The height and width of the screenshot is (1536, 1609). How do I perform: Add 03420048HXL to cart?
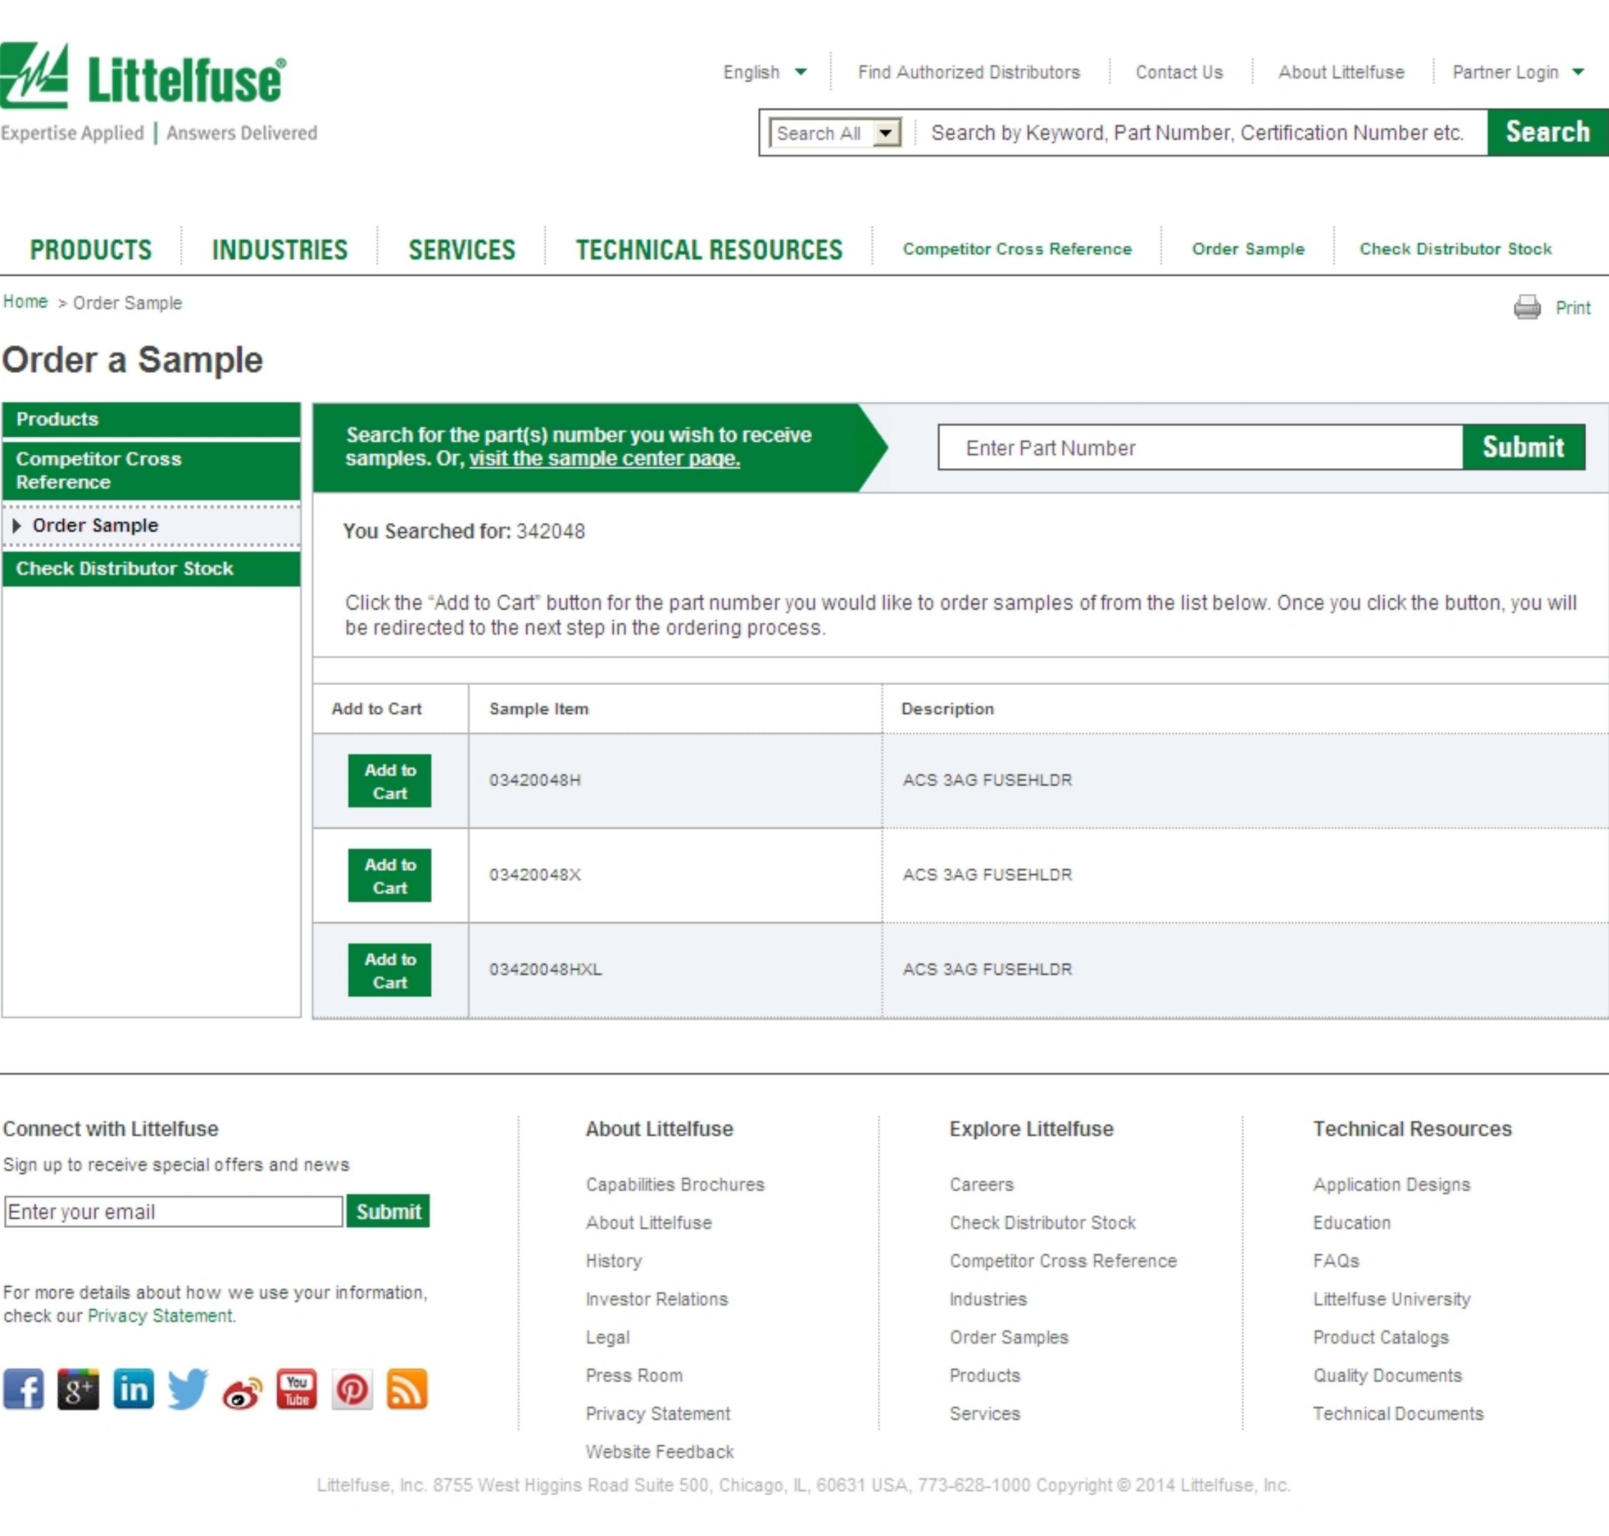pyautogui.click(x=390, y=970)
